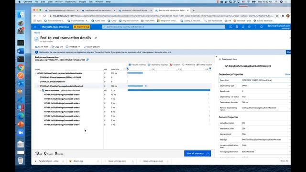Open Visual Studio Code from the Dock
The height and width of the screenshot is (172, 306).
[21, 100]
